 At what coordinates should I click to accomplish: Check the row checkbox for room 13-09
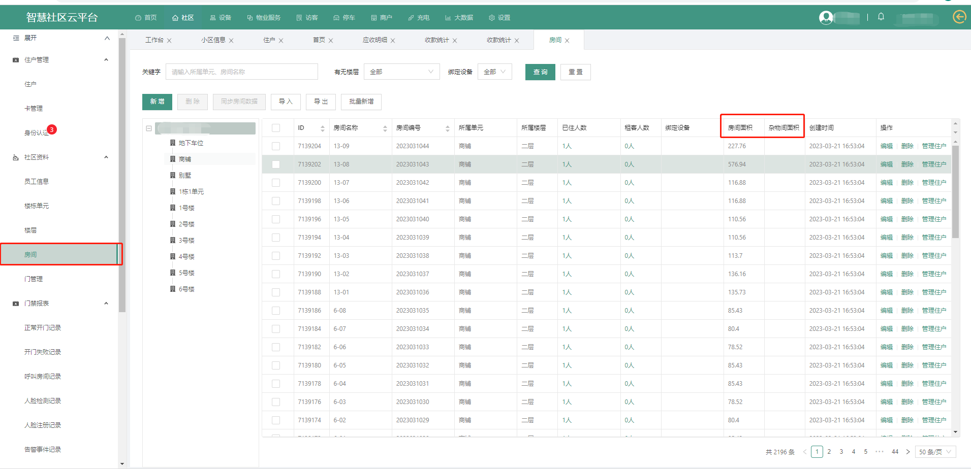click(x=276, y=146)
